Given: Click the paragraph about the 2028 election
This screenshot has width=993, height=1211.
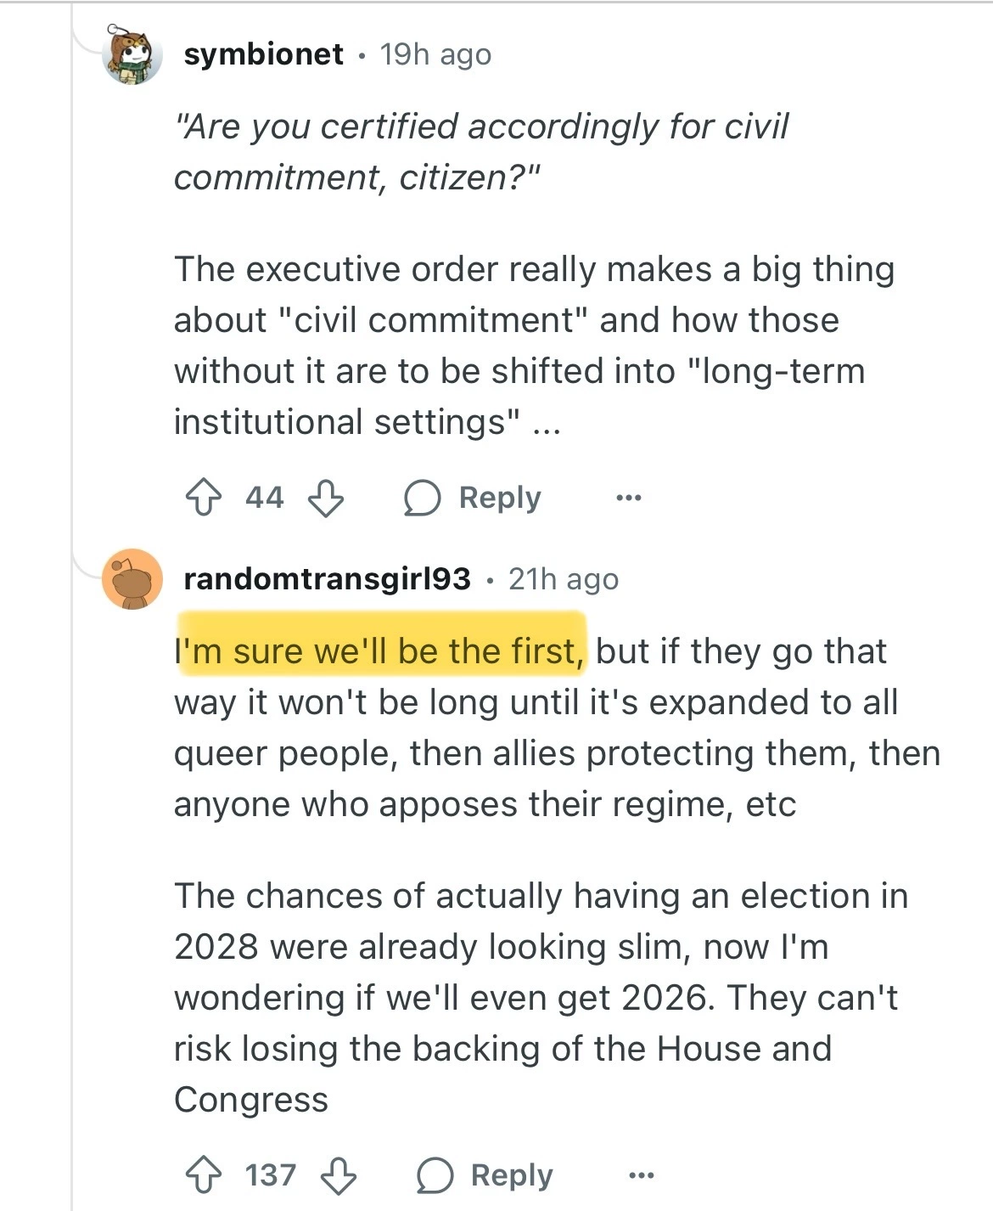Looking at the screenshot, I should (540, 997).
